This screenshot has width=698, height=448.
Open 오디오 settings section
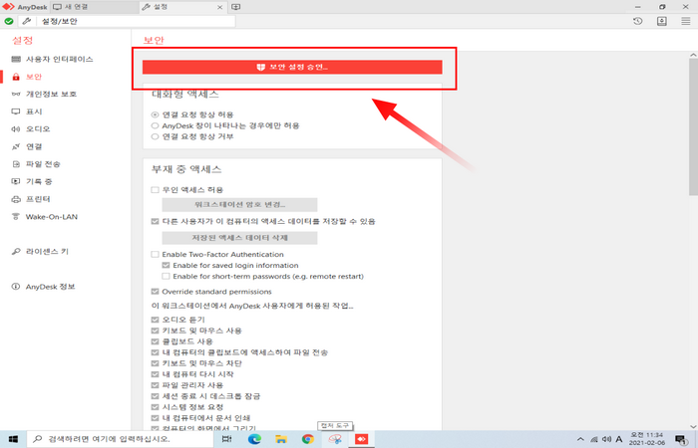coord(31,128)
